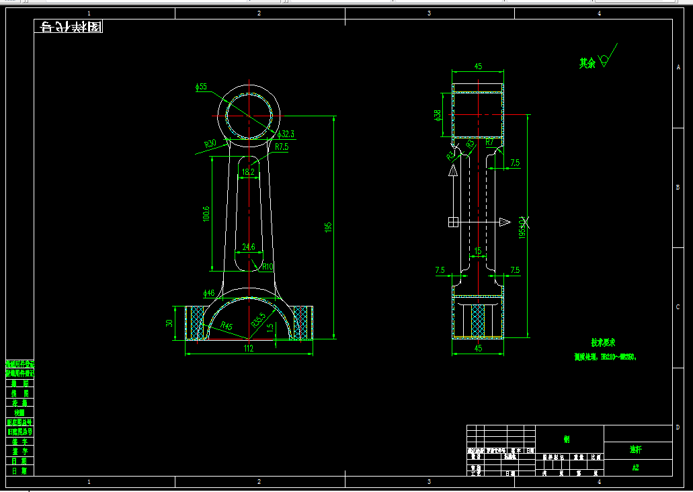Select the R7.5 radius label near the small end
The height and width of the screenshot is (492, 693).
[x=282, y=147]
